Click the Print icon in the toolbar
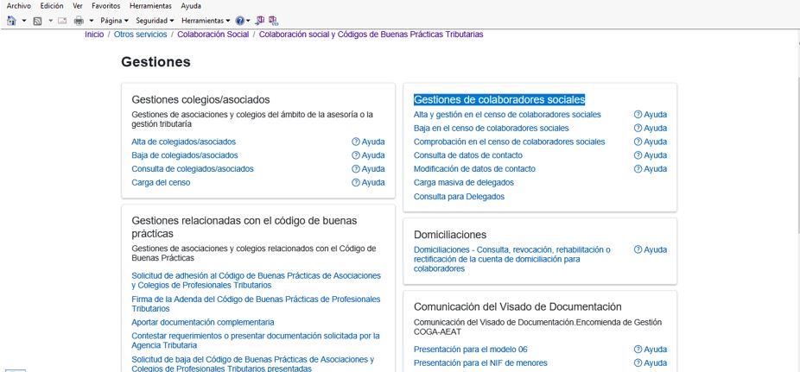Image resolution: width=800 pixels, height=372 pixels. pyautogui.click(x=79, y=20)
